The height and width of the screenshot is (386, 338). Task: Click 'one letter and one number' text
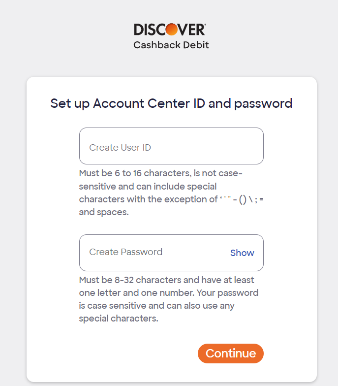137,293
